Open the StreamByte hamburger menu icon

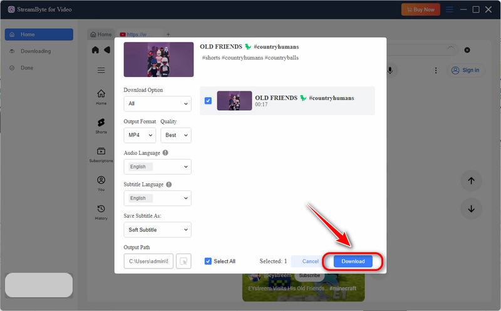pos(450,9)
